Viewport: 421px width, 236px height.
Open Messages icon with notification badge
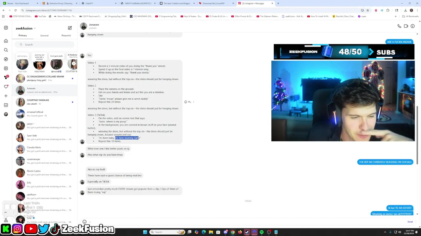coord(6,77)
